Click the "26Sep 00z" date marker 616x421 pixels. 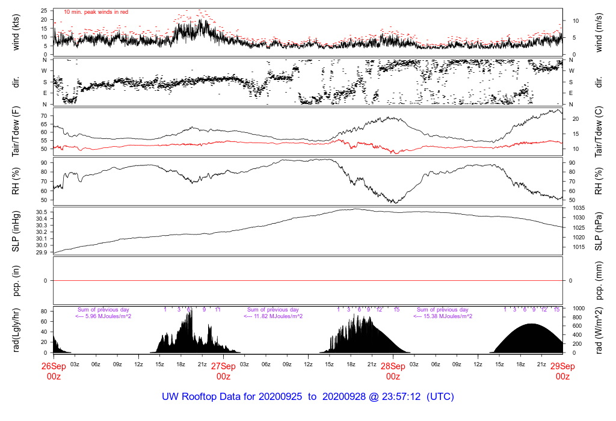click(x=54, y=371)
